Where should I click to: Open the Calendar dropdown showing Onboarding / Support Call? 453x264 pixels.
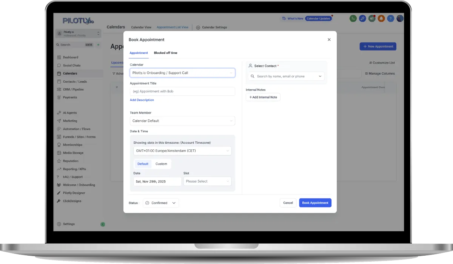point(182,73)
